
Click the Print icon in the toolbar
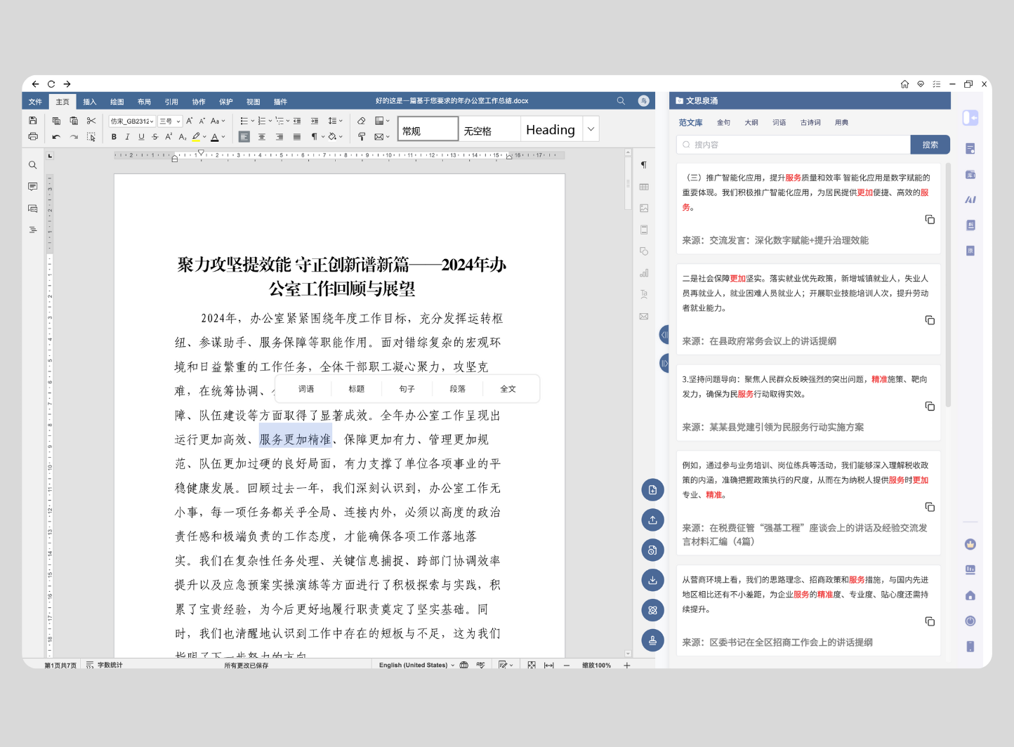[x=33, y=137]
